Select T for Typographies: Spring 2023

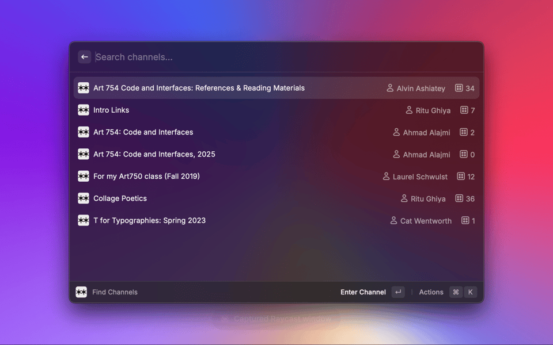[149, 221]
